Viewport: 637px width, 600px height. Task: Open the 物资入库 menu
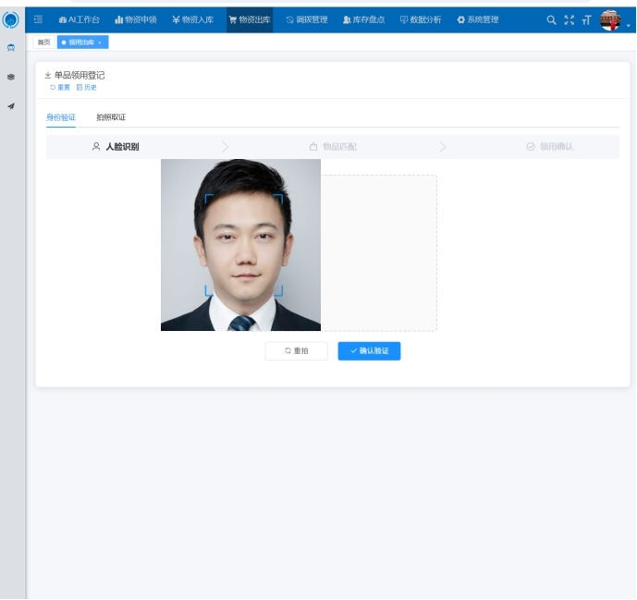point(193,19)
